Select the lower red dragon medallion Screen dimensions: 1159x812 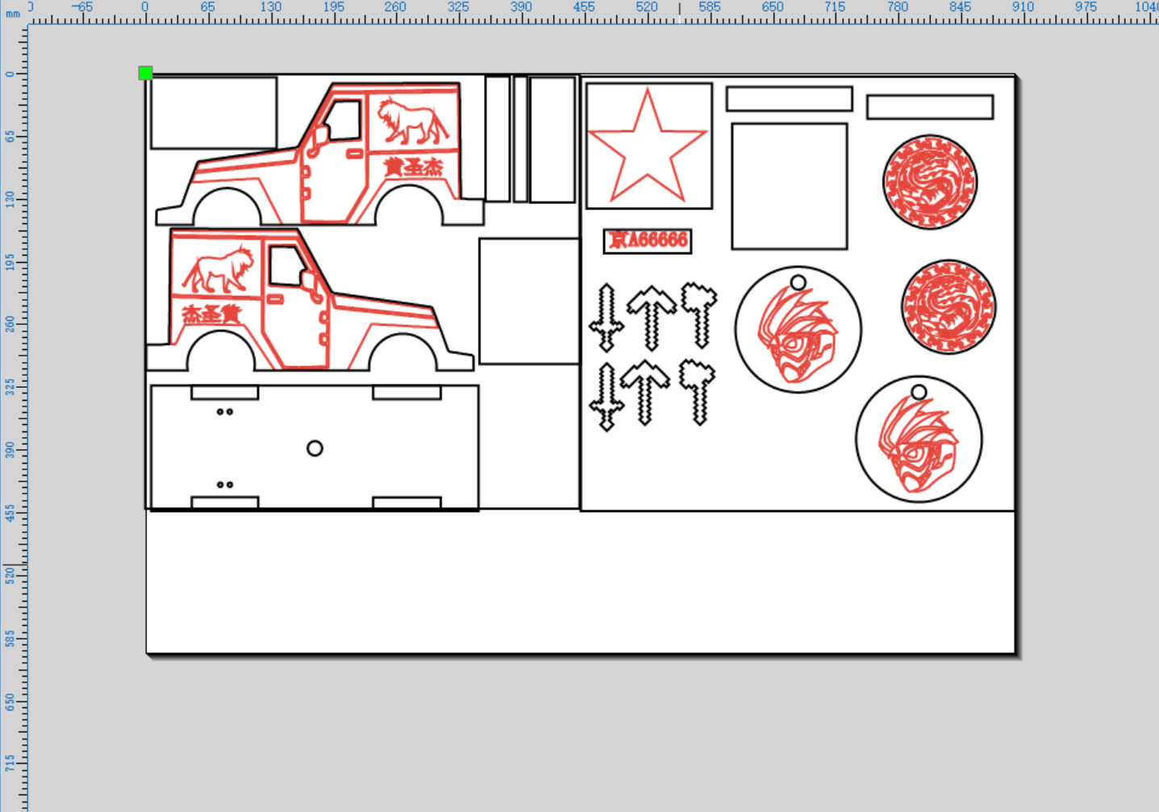pyautogui.click(x=948, y=306)
